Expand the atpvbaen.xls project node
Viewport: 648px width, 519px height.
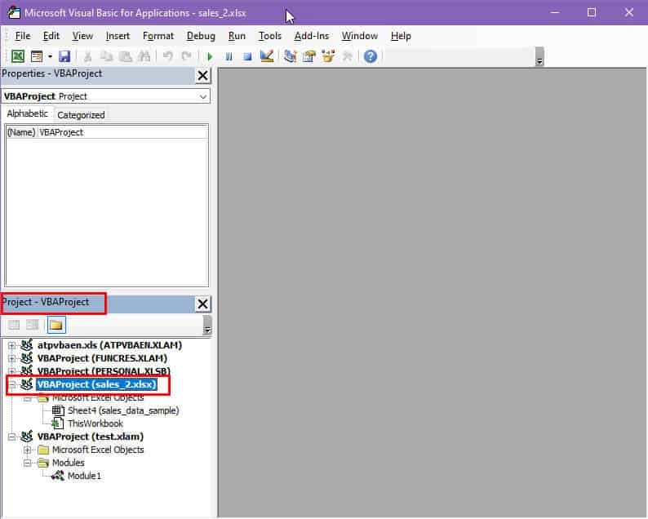coord(12,345)
